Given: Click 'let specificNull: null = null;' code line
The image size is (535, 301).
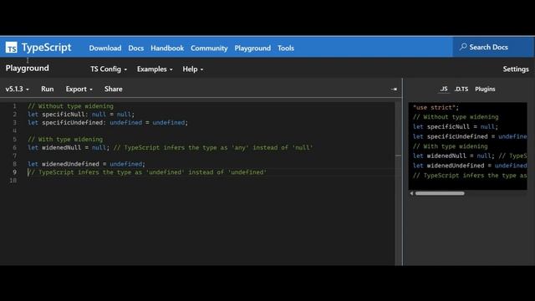Looking at the screenshot, I should (x=81, y=115).
